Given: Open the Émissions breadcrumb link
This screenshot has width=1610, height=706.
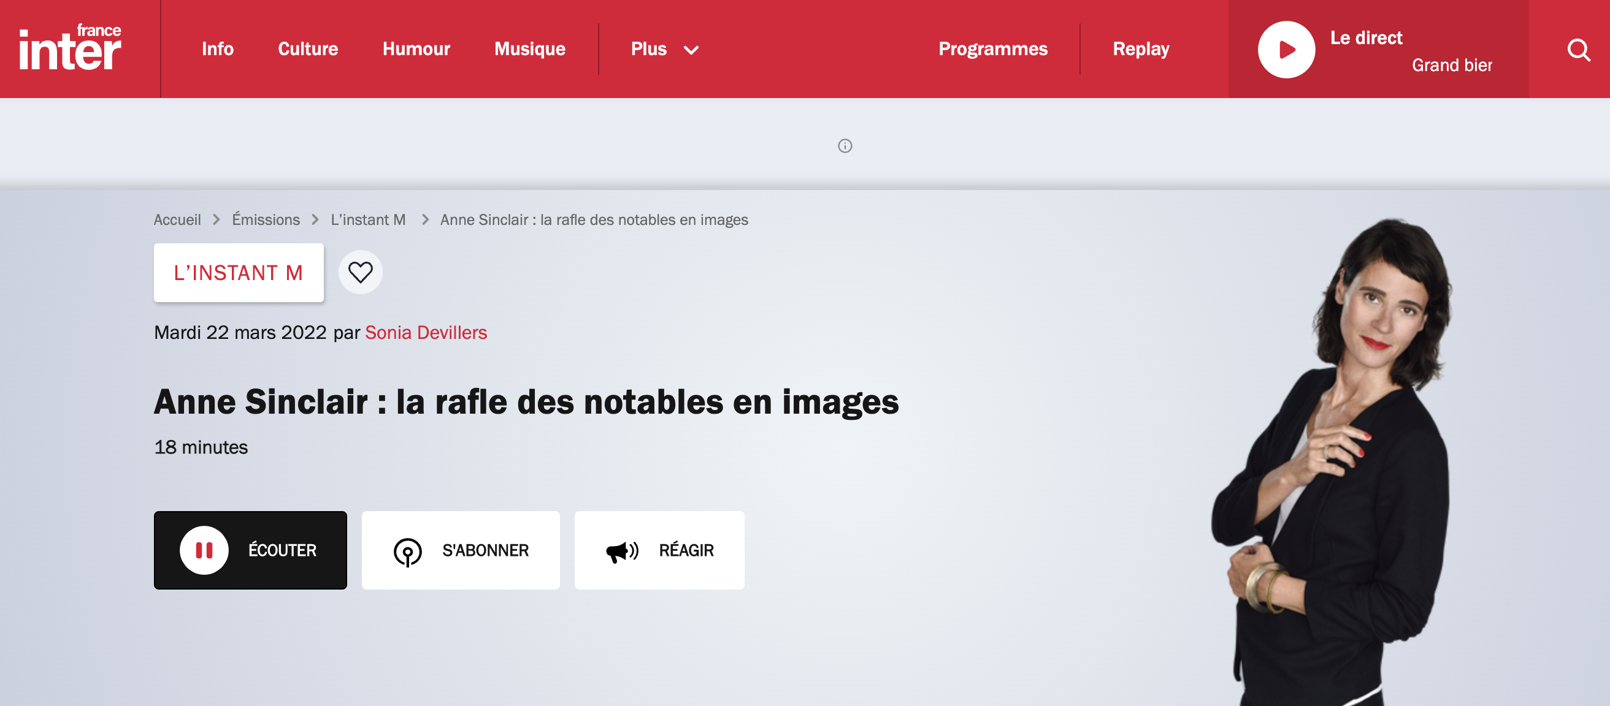Looking at the screenshot, I should (266, 220).
